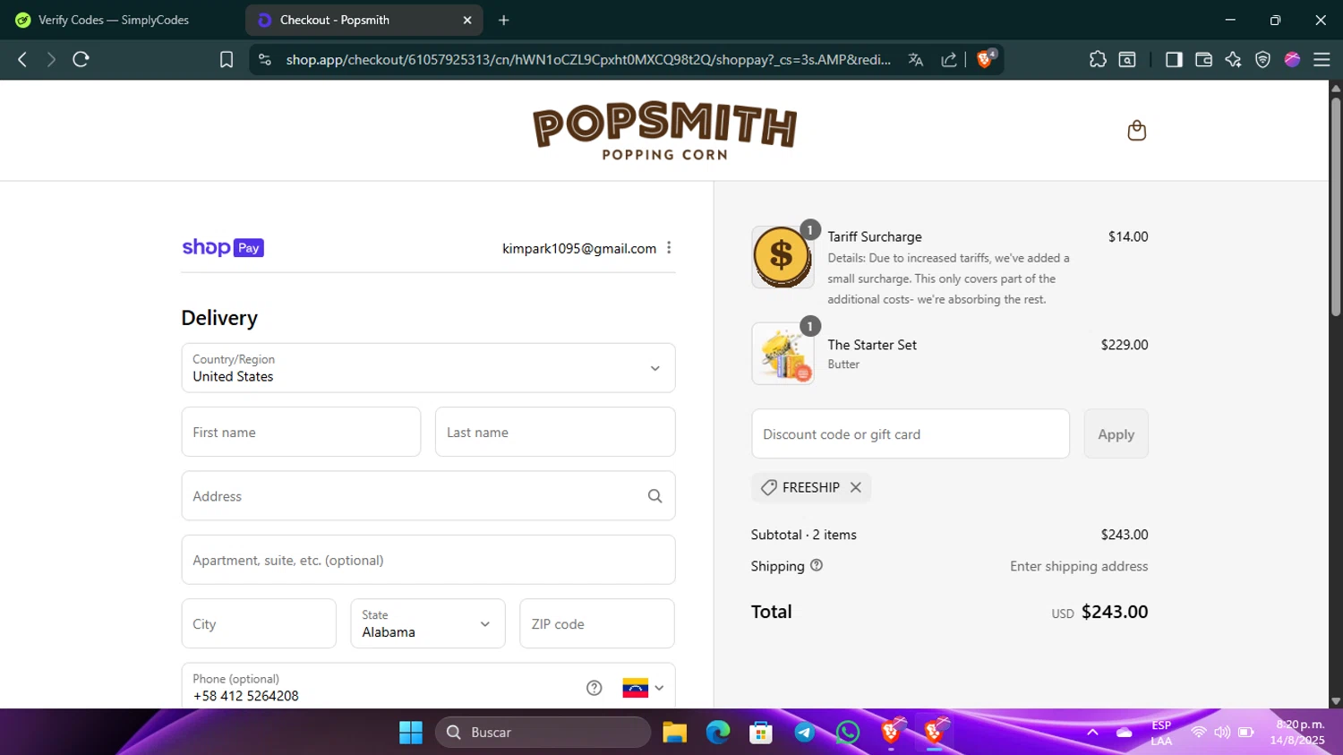1343x755 pixels.
Task: Switch to Verify Codes SimplyCodes tab
Action: [114, 20]
